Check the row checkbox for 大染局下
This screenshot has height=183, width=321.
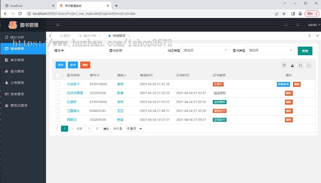(x=58, y=84)
